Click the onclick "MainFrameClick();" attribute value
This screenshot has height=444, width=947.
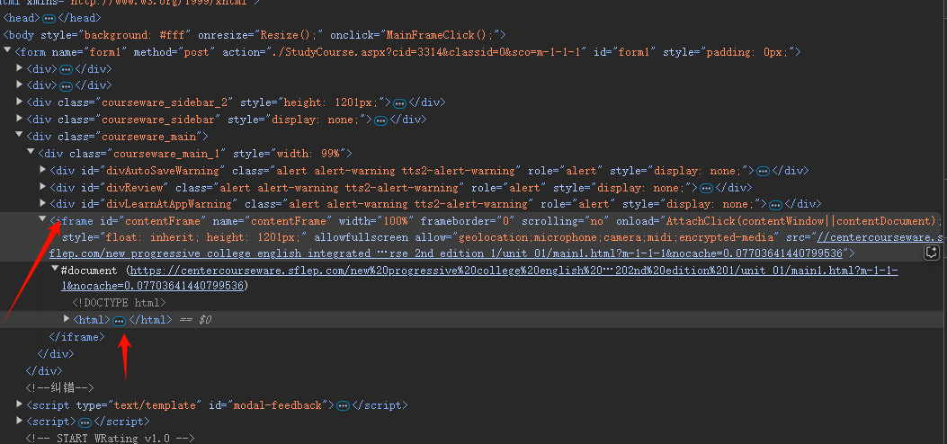(439, 35)
